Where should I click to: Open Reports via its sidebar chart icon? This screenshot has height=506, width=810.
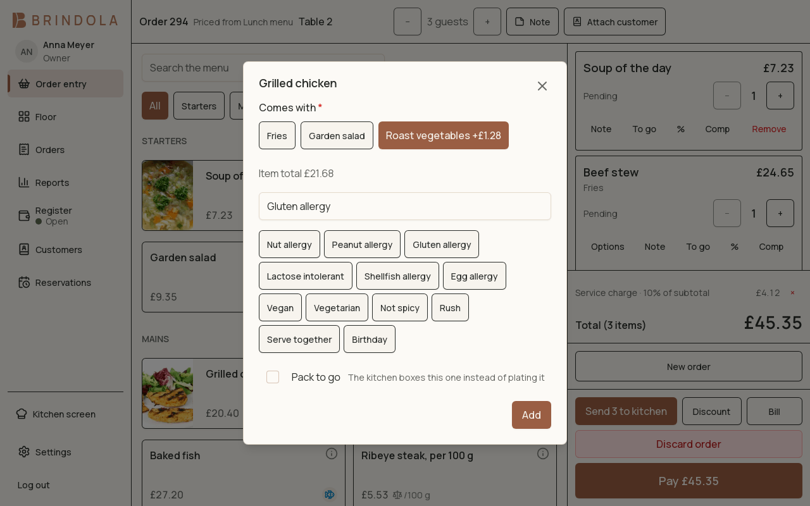24,182
